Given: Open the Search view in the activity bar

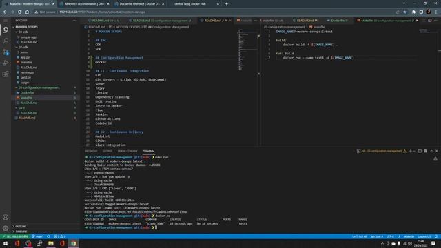Looking at the screenshot, I should [6, 41].
